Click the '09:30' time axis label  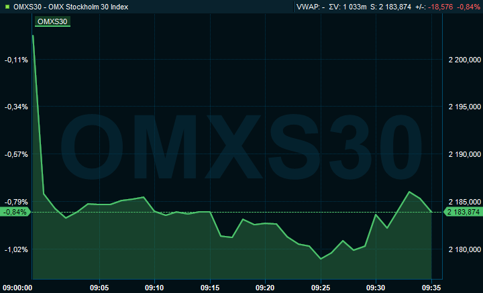pos(376,288)
